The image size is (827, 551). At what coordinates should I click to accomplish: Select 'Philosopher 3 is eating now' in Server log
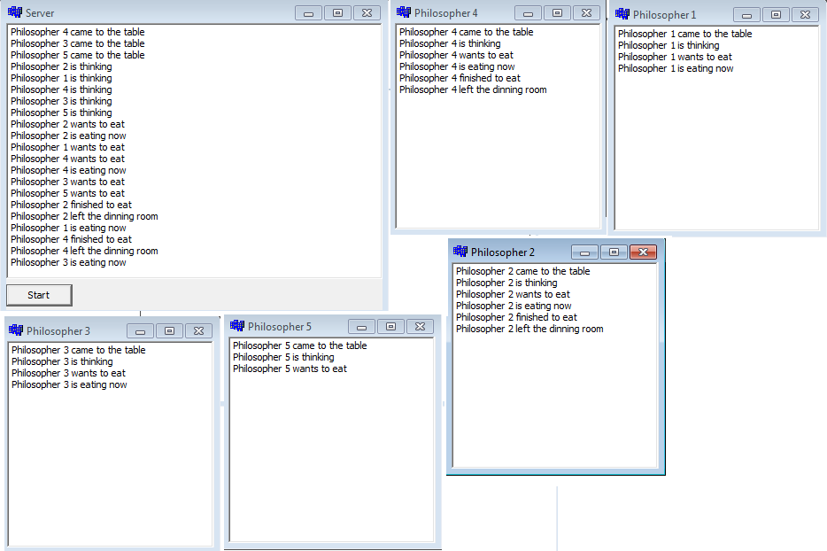(x=68, y=262)
